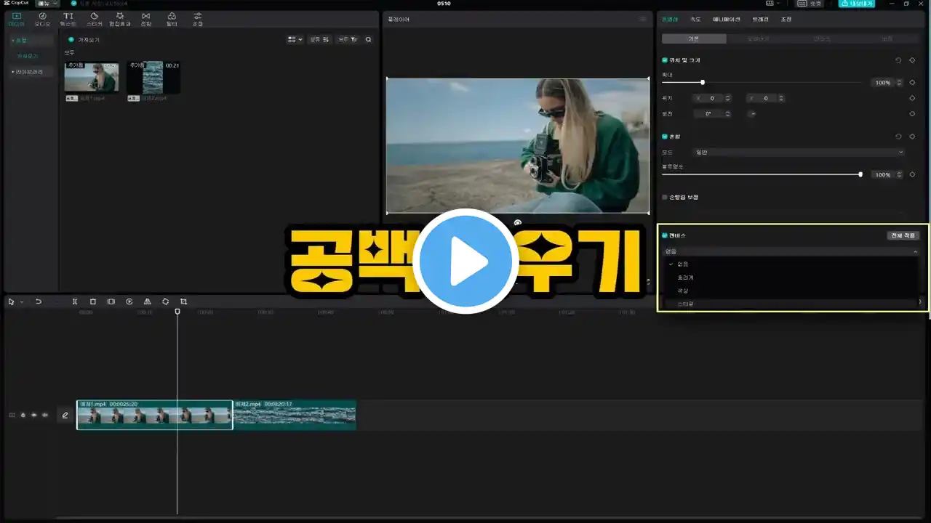The image size is (931, 523).
Task: Select the ocean clip thumbnail 00:21
Action: click(153, 77)
